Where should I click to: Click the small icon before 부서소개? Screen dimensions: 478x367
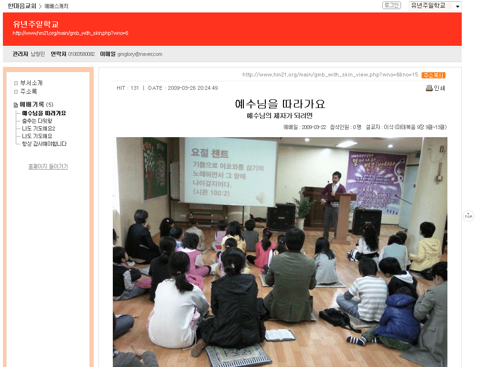click(16, 83)
